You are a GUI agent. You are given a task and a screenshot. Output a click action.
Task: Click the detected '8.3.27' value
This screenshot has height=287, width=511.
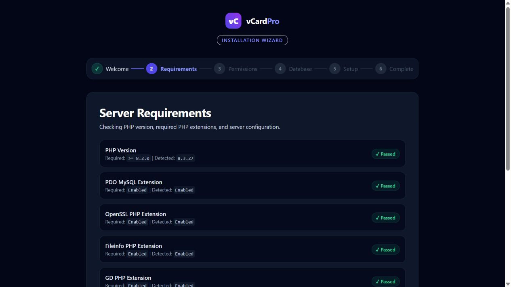pos(185,158)
